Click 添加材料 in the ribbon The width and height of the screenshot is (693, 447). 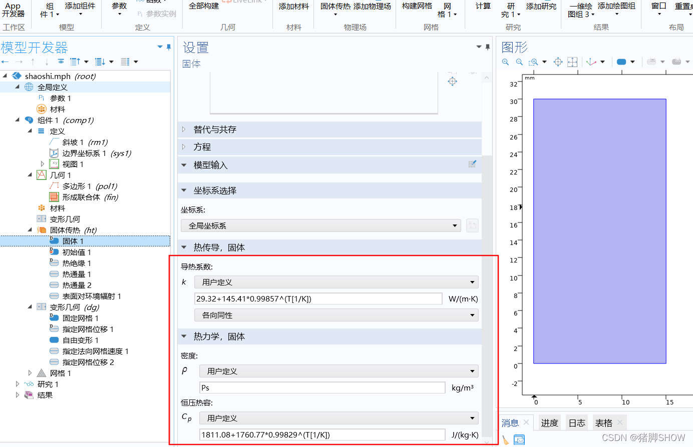point(294,6)
